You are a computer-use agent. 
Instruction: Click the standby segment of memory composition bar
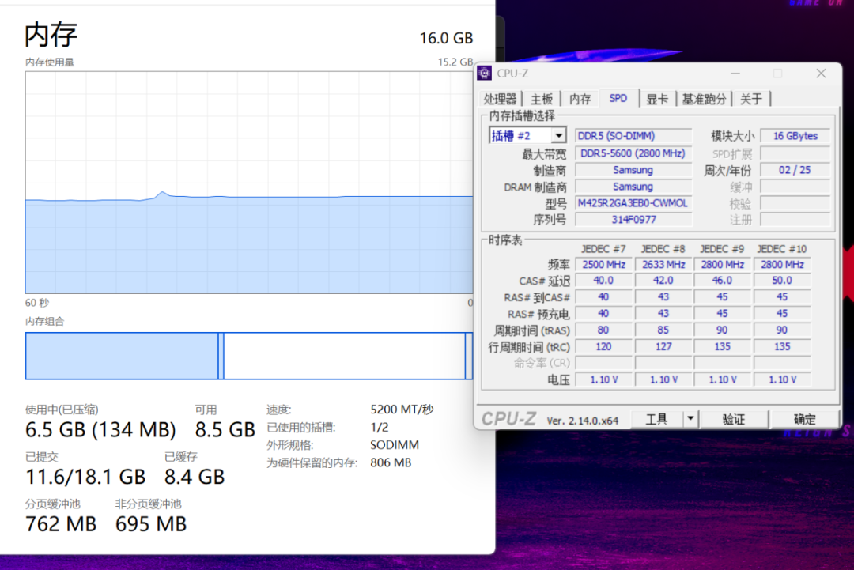(x=344, y=356)
